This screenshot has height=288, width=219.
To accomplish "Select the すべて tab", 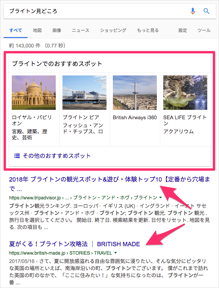I will [x=15, y=30].
